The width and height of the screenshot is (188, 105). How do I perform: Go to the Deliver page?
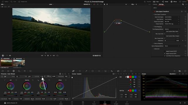(127, 103)
